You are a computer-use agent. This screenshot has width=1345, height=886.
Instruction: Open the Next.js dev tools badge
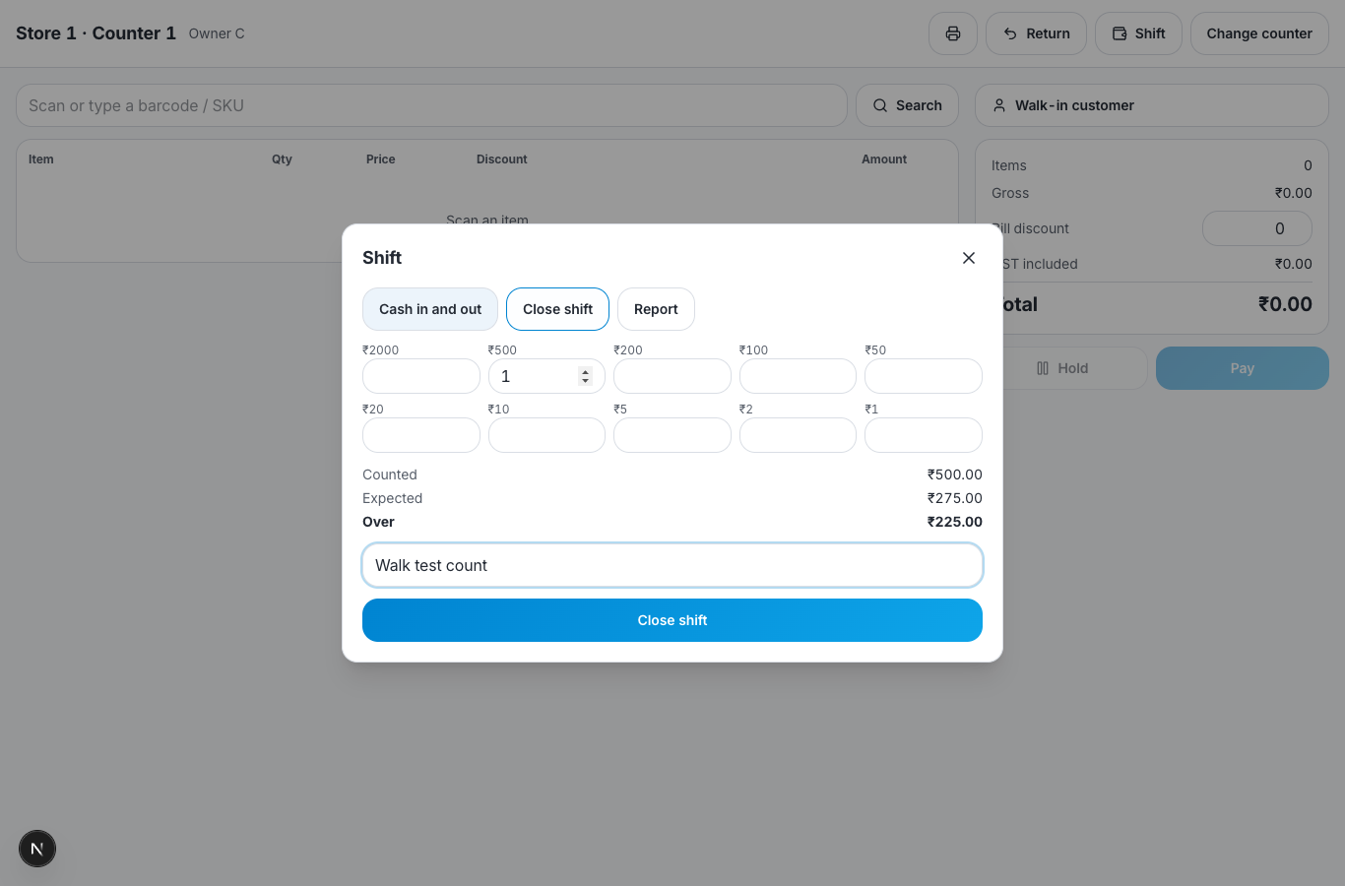click(x=37, y=849)
